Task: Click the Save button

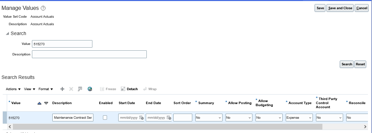Action: pyautogui.click(x=320, y=8)
